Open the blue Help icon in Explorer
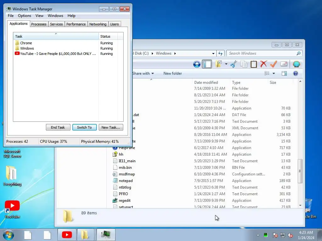 [296, 73]
